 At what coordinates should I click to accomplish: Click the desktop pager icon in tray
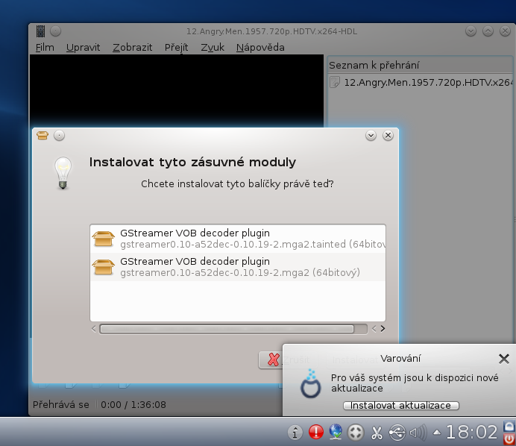click(356, 432)
